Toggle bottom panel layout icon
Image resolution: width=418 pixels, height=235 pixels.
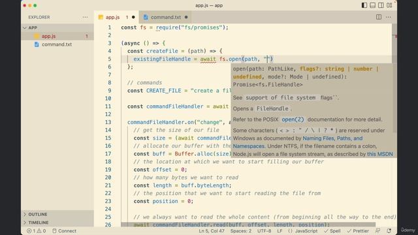tap(373, 5)
